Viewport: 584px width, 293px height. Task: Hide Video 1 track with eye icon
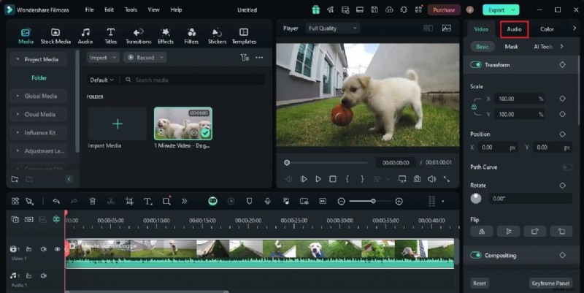point(58,249)
